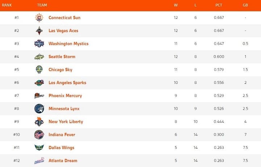Go to New York Liberty team page
261x167 pixels.
click(x=66, y=122)
